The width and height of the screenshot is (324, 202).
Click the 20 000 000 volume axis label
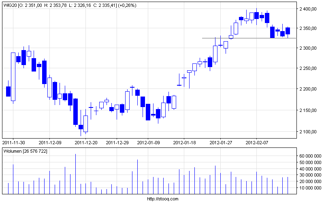point(310,181)
